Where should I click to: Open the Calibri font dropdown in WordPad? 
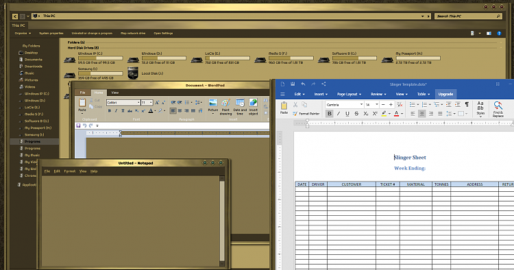138,103
